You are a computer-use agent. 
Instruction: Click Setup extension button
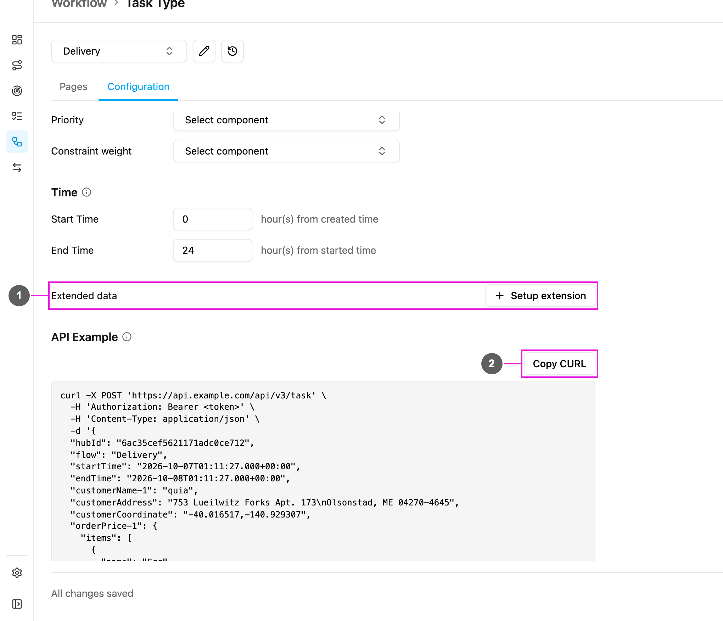[x=540, y=296]
